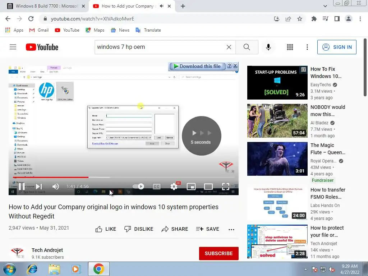Open 'How to protect your file' video title

[327, 231]
